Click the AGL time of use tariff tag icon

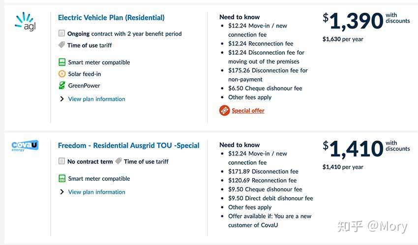coord(61,45)
